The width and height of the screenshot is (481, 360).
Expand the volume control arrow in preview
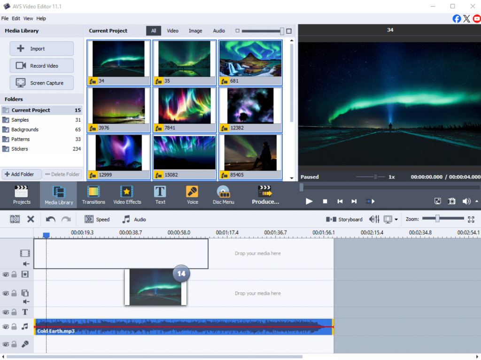point(477,201)
